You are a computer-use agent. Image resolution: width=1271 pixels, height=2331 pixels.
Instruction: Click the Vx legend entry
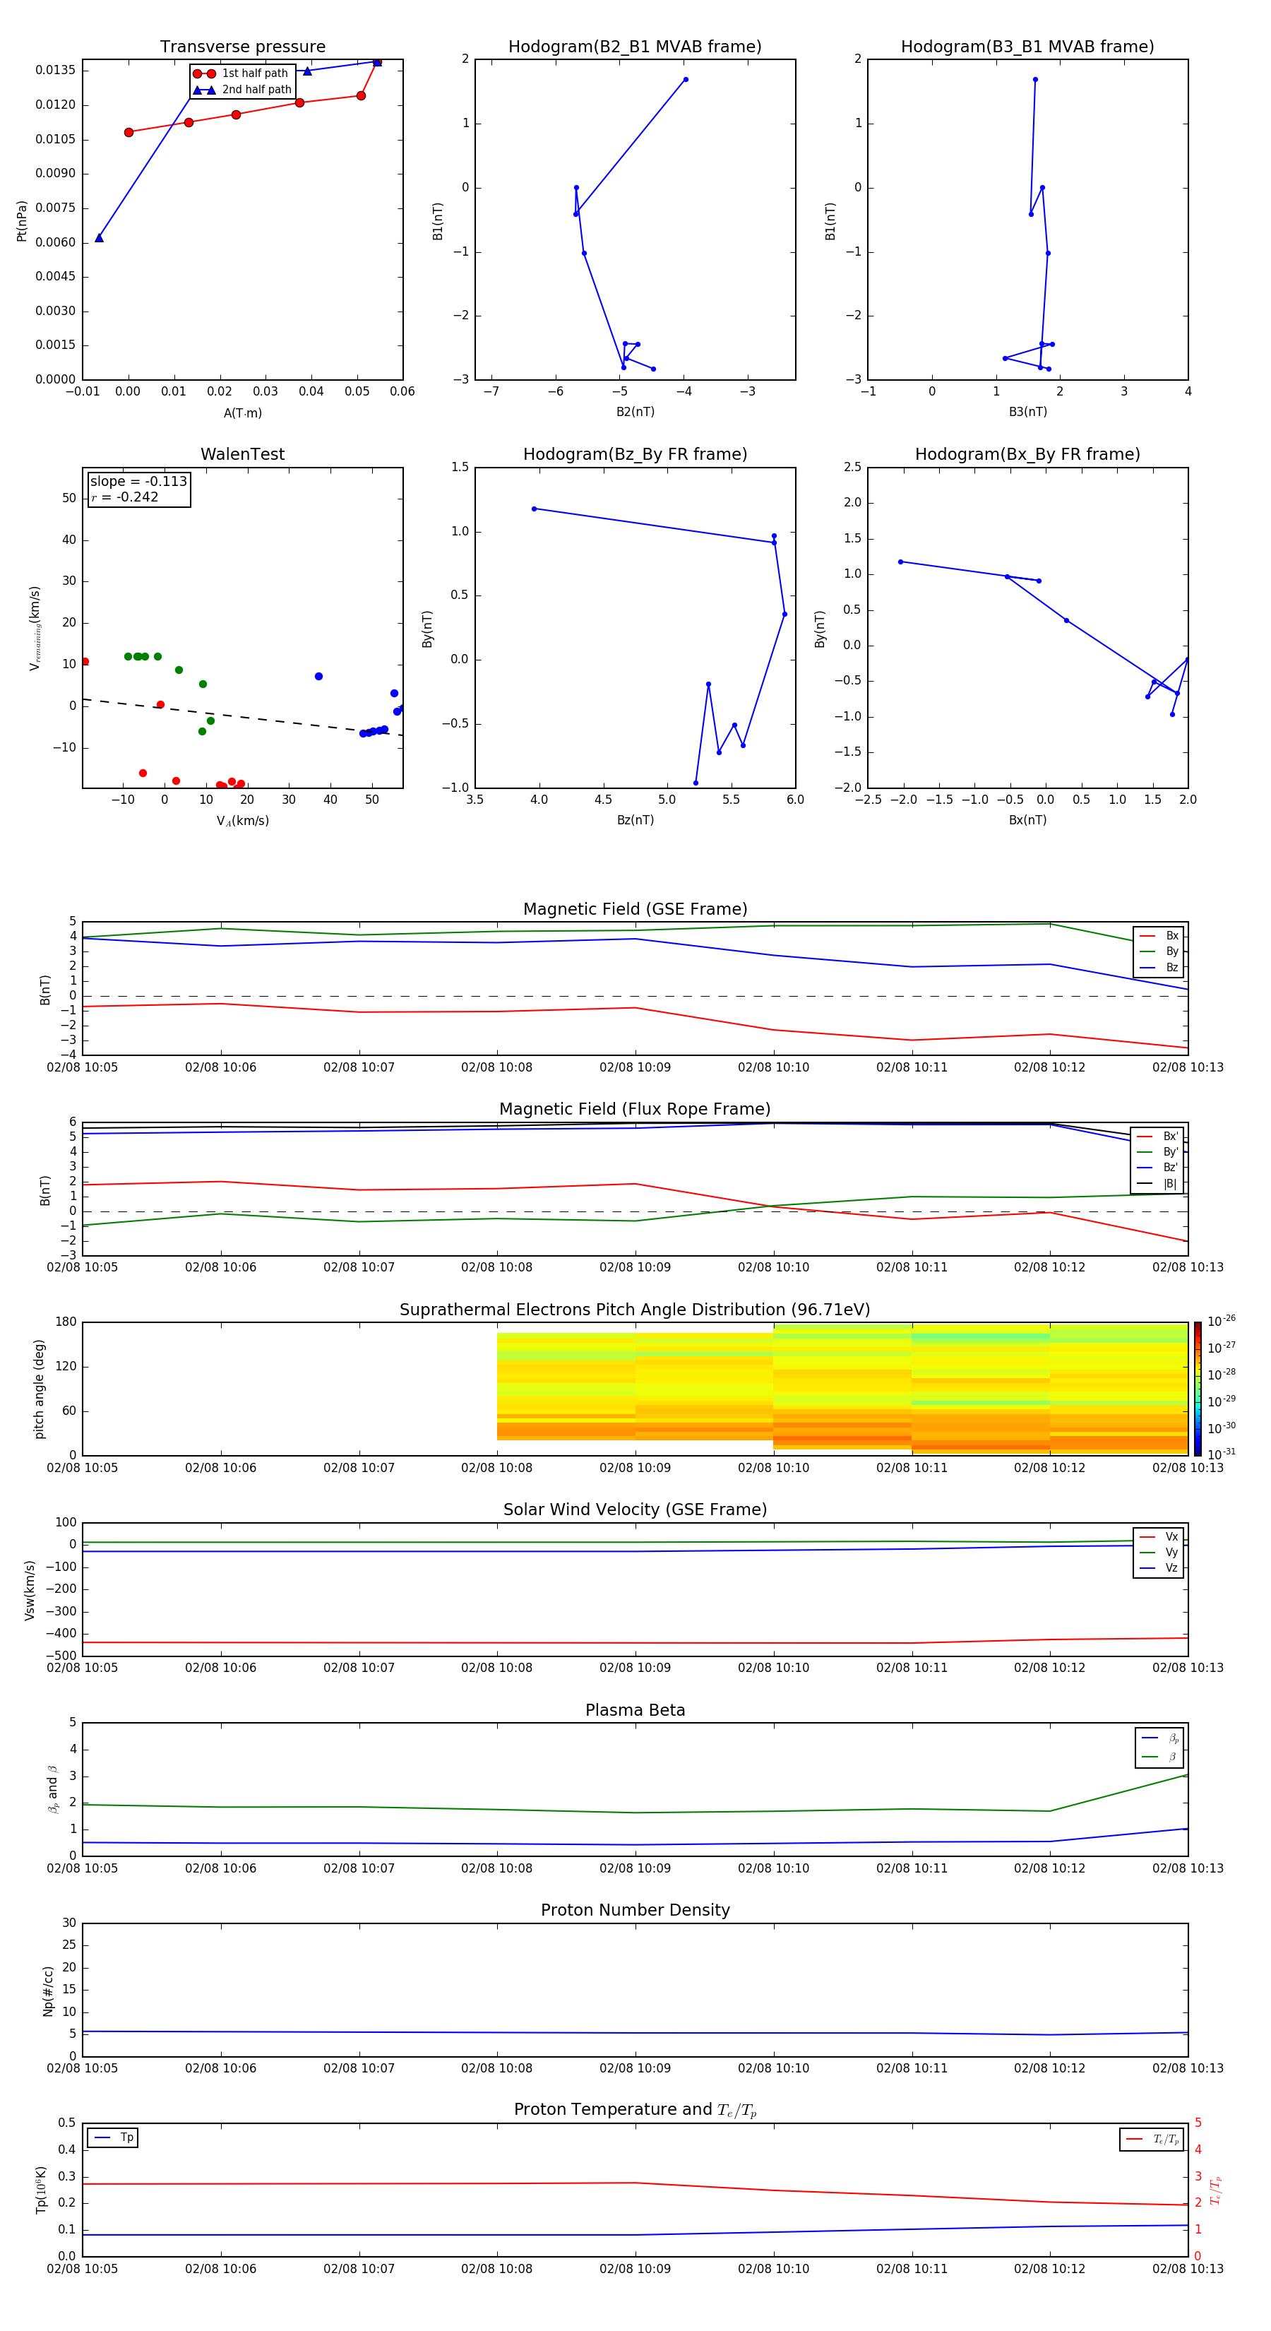click(1159, 1536)
